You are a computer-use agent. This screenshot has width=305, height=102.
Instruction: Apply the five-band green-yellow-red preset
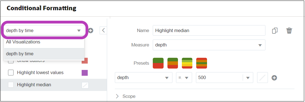187,63
